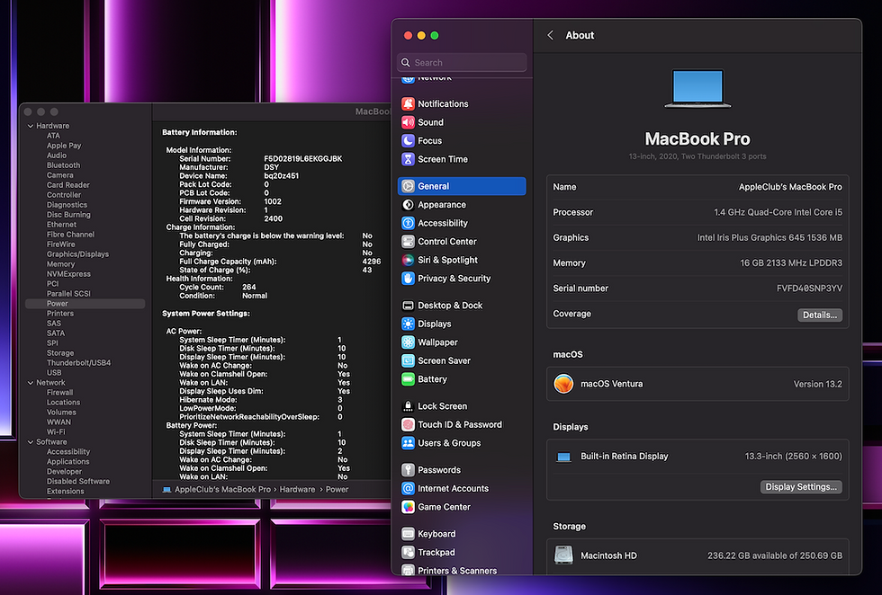Screen dimensions: 882x595
Task: Click the Name value AppleClub's MacBook Pro
Action: pyautogui.click(x=790, y=187)
